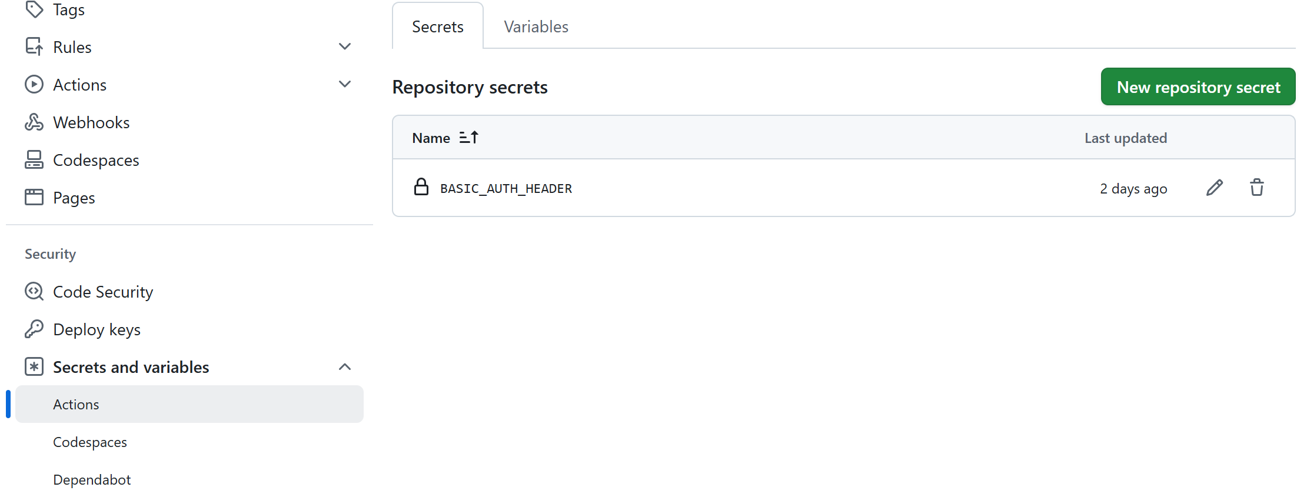1307x497 pixels.
Task: Click the Code Security shield icon
Action: 34,291
